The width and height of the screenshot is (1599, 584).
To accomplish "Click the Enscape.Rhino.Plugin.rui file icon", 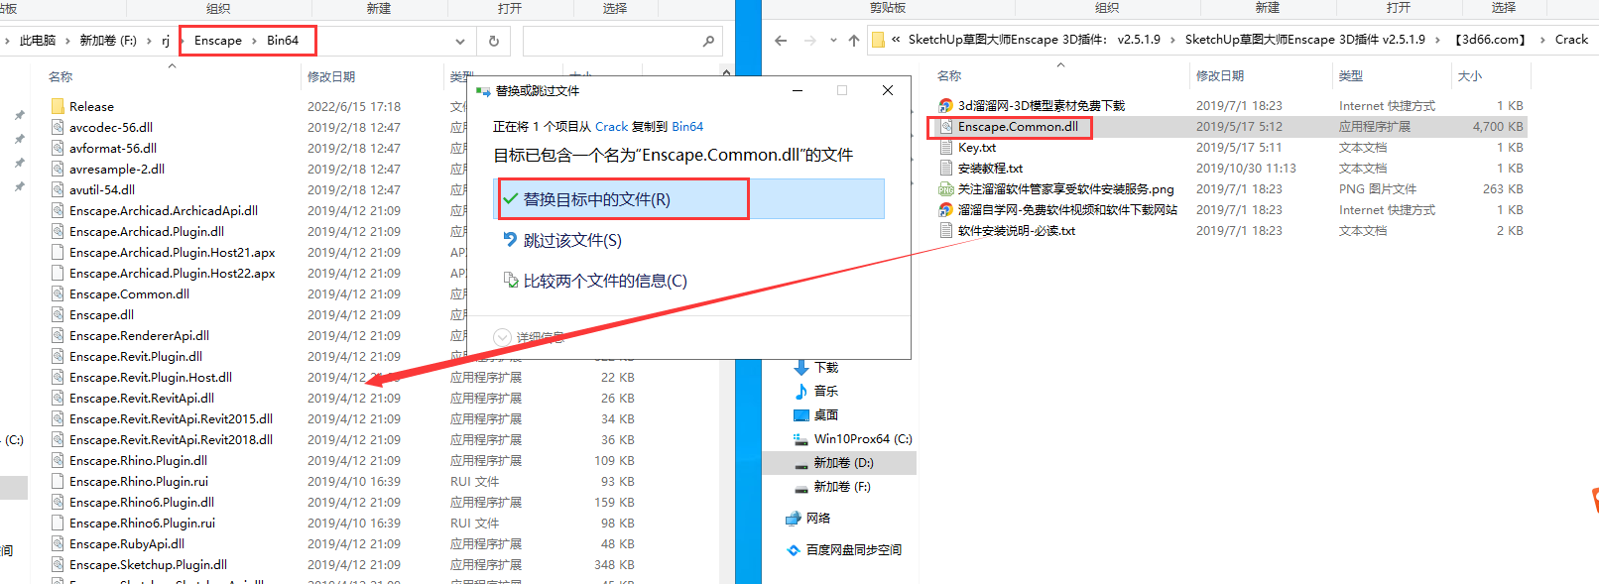I will [58, 481].
